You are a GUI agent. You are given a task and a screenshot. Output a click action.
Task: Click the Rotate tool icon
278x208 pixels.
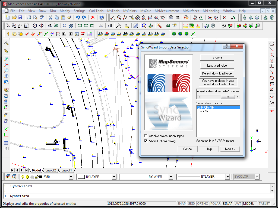(x=35, y=26)
